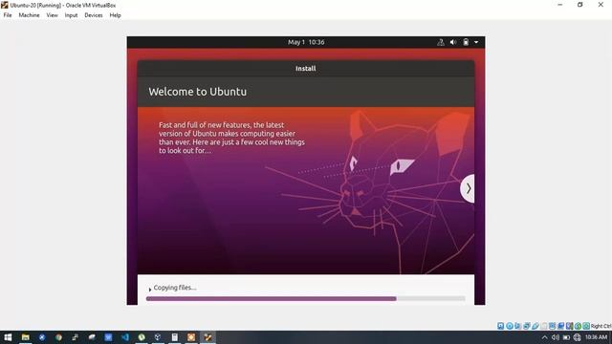The width and height of the screenshot is (612, 344).
Task: Click the keyboard capture indicator icon
Action: [586, 326]
